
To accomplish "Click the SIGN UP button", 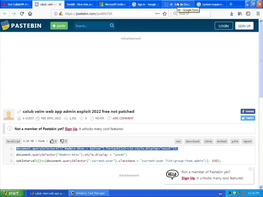I will pos(244,26).
